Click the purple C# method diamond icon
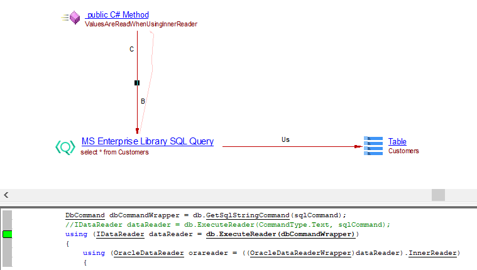Viewport: 477px width, 270px height. [x=74, y=18]
